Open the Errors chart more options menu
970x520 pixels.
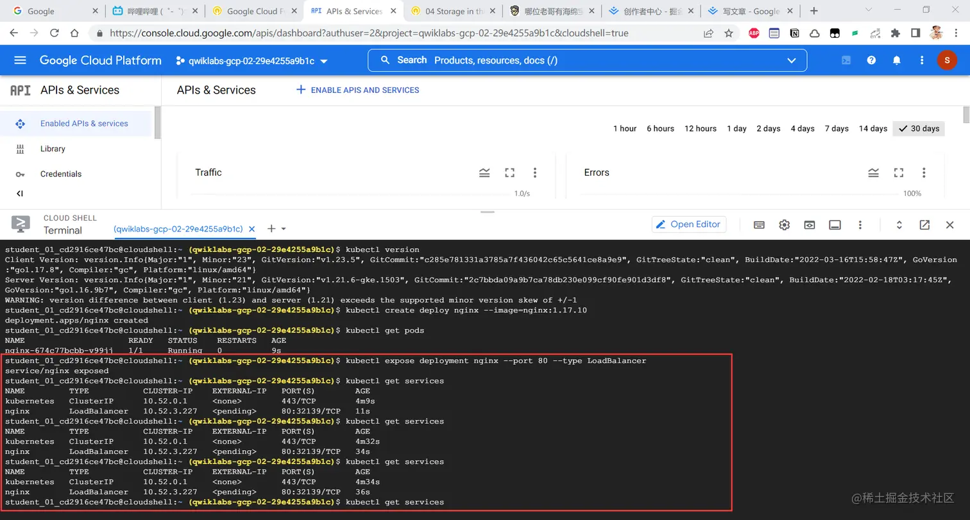point(924,172)
